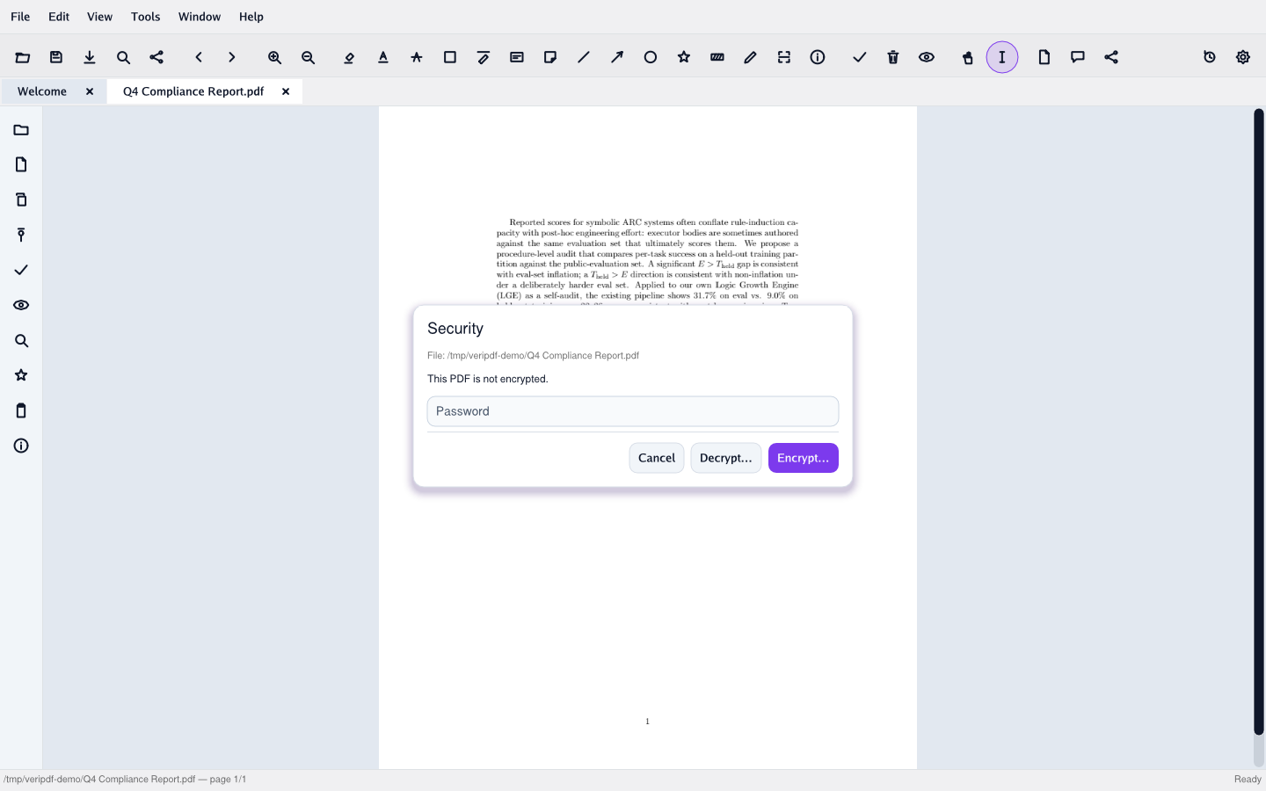The width and height of the screenshot is (1266, 791).
Task: Zoom in on the document
Action: tap(274, 57)
